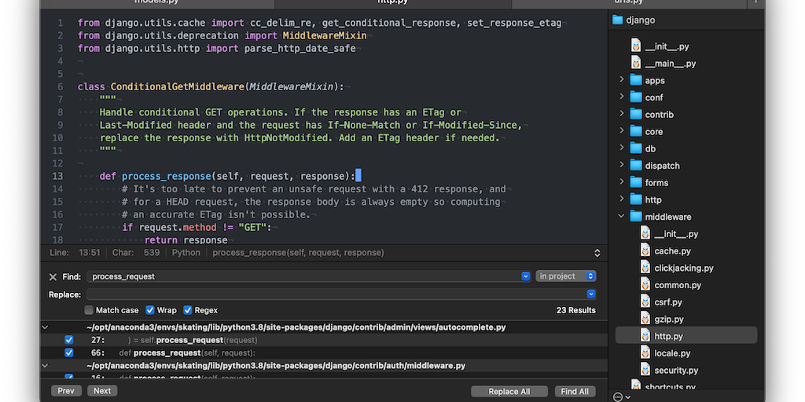Viewport: 805px width, 402px height.
Task: Open the 'in project' search scope dropdown
Action: click(x=566, y=276)
